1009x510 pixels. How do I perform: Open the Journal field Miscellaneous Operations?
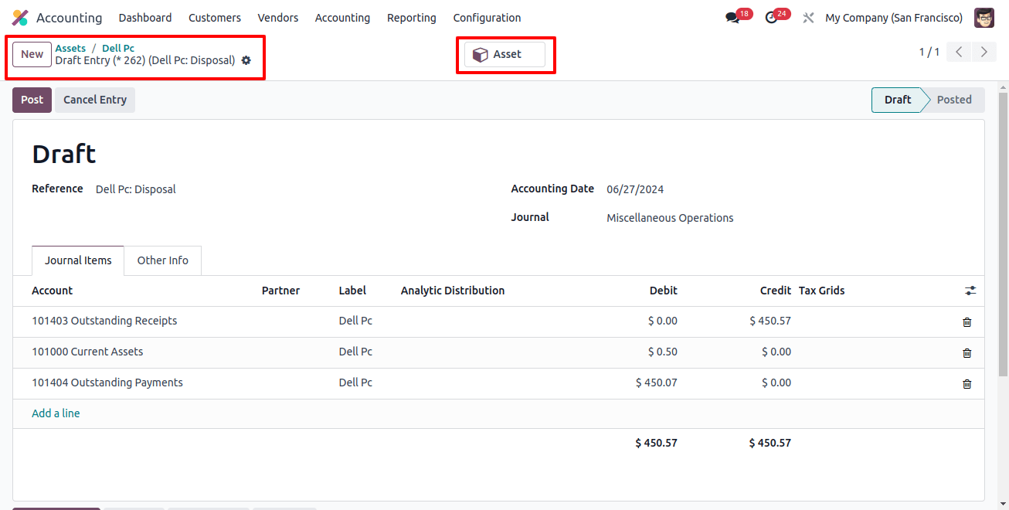click(671, 218)
